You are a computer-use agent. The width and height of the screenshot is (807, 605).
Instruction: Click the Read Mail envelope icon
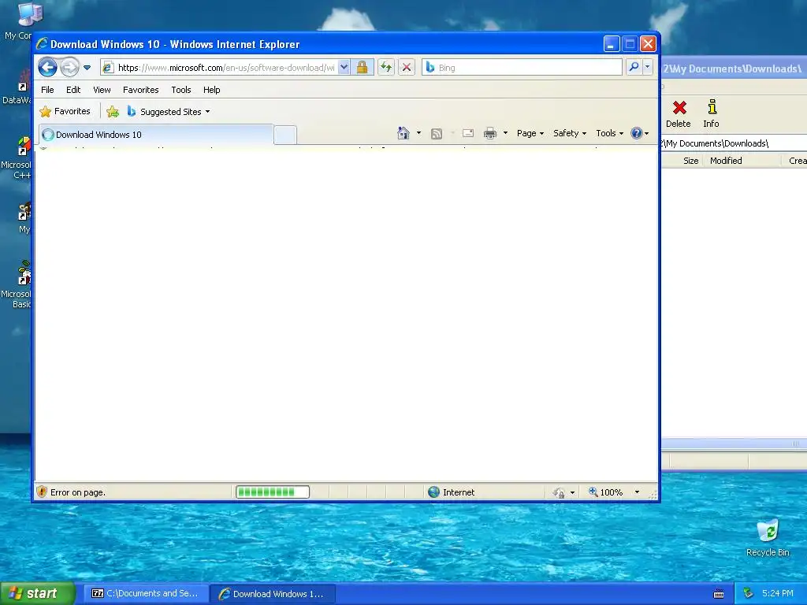[468, 133]
